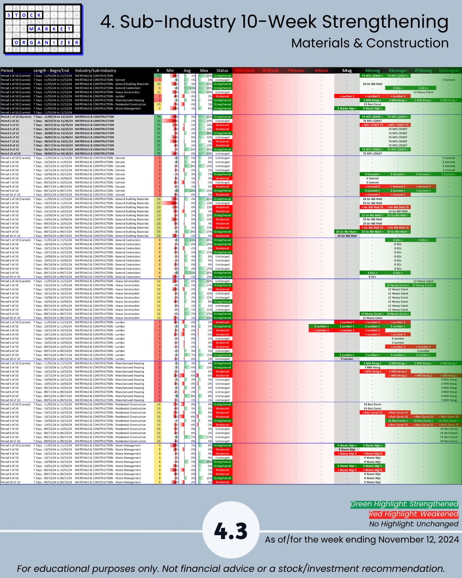Click the '6Weak' column header
This screenshot has height=578, width=462.
click(321, 71)
